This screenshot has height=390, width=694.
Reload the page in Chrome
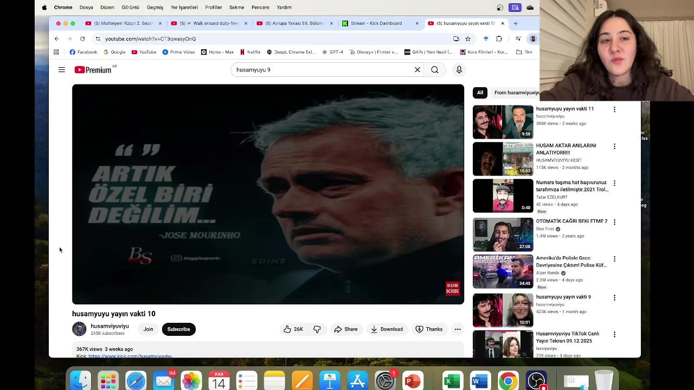(82, 38)
